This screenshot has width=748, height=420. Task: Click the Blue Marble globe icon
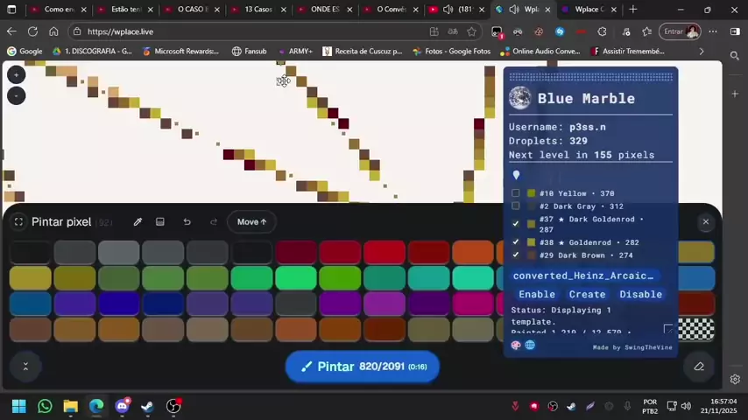pyautogui.click(x=520, y=98)
